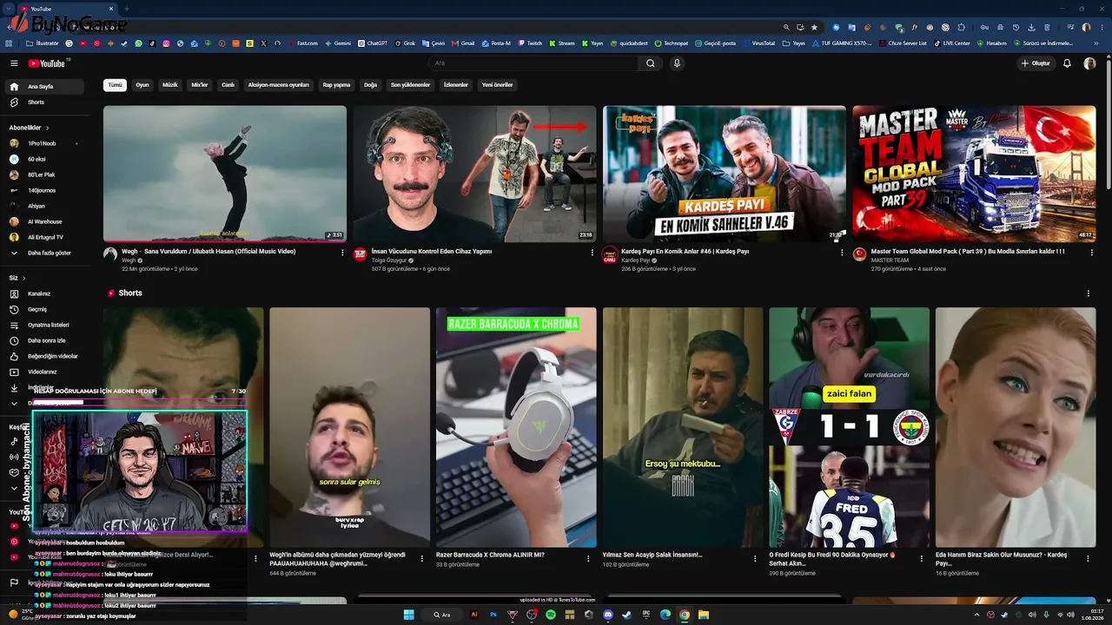Open the Twitch bookmark
Screen dimensions: 1112x625
(x=530, y=43)
